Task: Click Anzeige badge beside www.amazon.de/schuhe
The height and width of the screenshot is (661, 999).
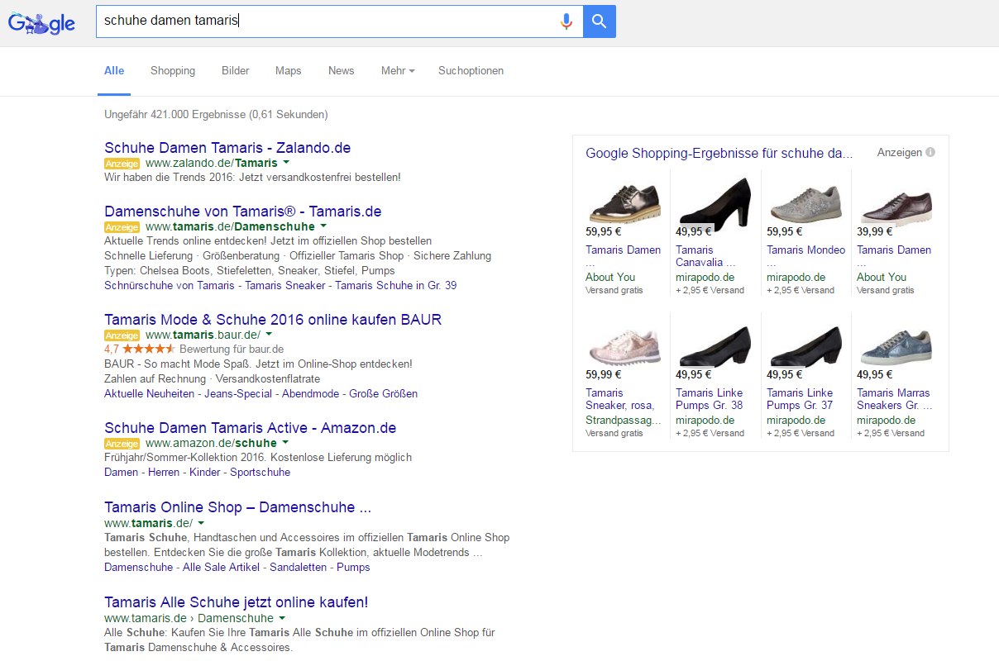Action: [x=122, y=444]
